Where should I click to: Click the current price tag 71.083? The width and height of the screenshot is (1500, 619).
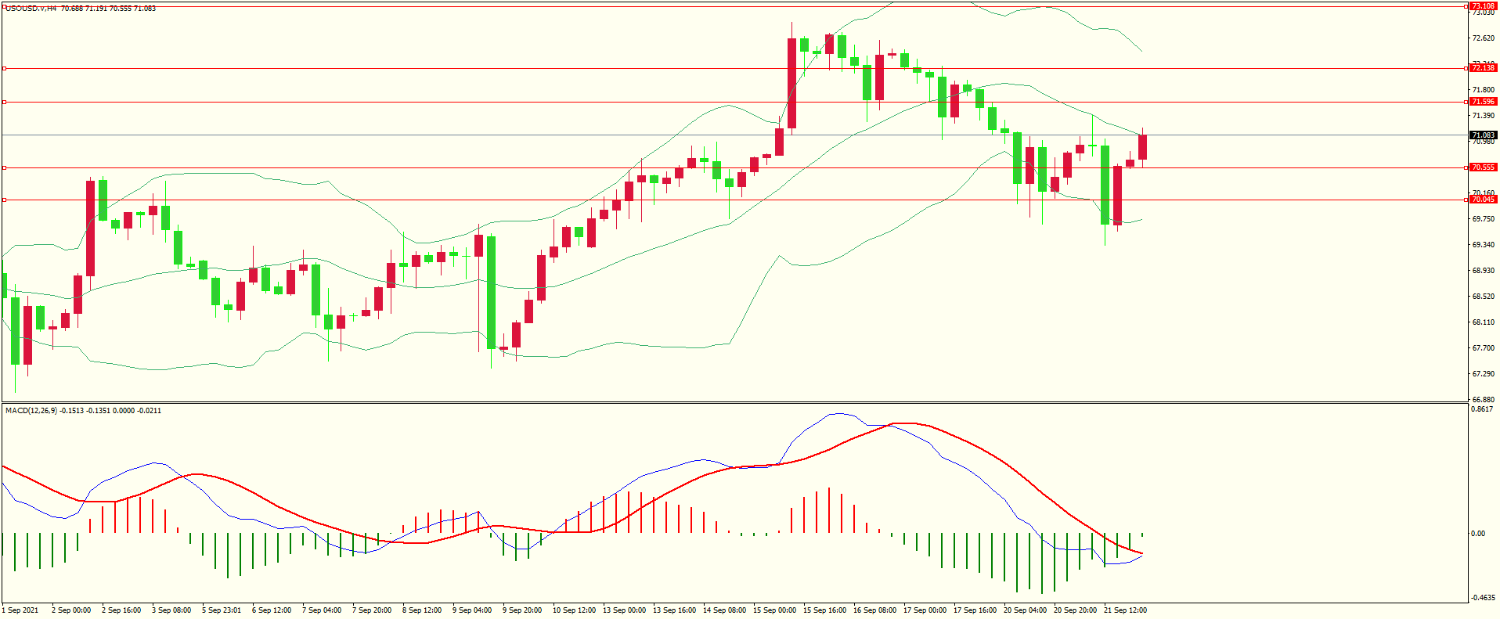pyautogui.click(x=1483, y=135)
